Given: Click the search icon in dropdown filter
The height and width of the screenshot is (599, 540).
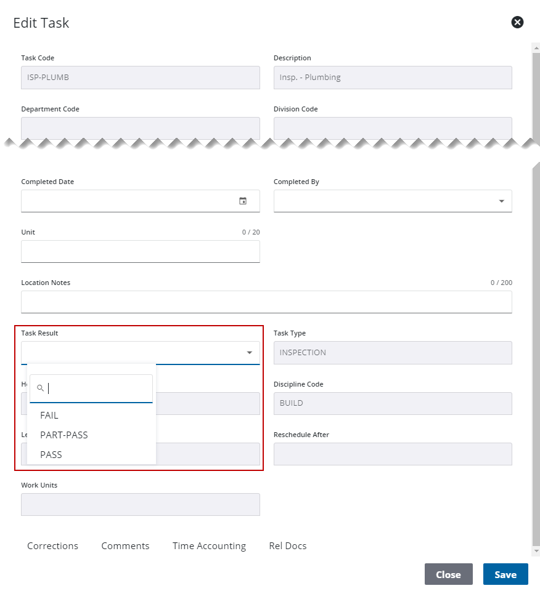Looking at the screenshot, I should (x=41, y=388).
